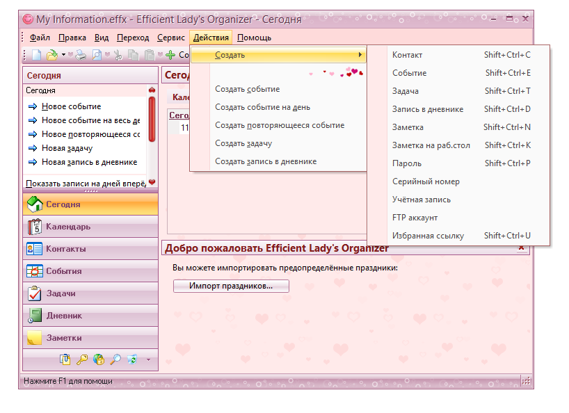Choose Создать повторяющееся событие
The image size is (569, 413).
tap(278, 125)
